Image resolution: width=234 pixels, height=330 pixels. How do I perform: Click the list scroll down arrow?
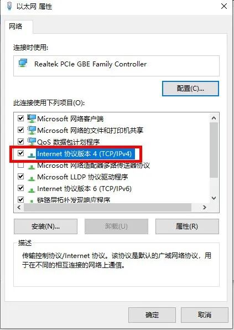pyautogui.click(x=214, y=198)
